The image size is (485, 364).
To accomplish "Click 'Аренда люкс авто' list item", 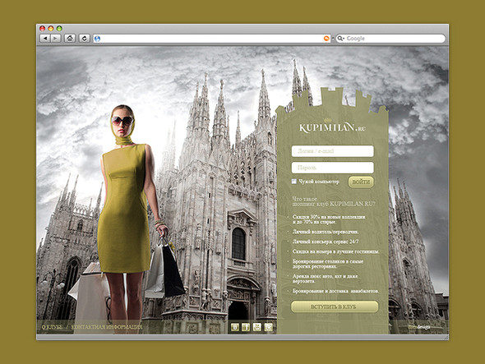I will (x=325, y=279).
